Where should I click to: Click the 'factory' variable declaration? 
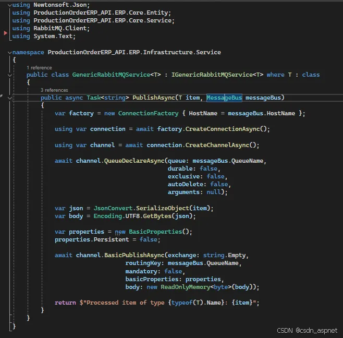click(81, 113)
